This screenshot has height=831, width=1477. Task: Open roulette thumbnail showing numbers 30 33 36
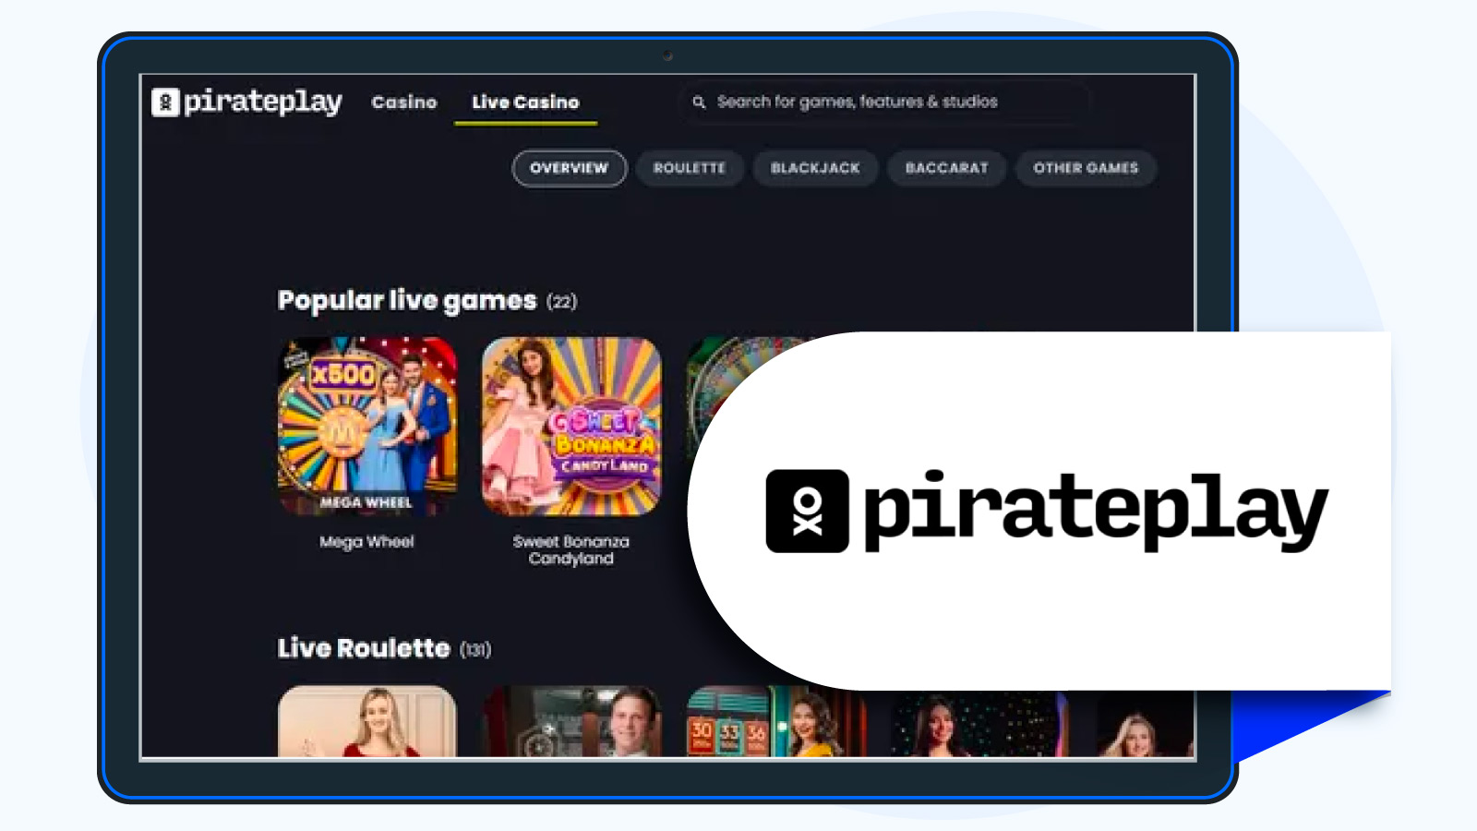coord(775,721)
